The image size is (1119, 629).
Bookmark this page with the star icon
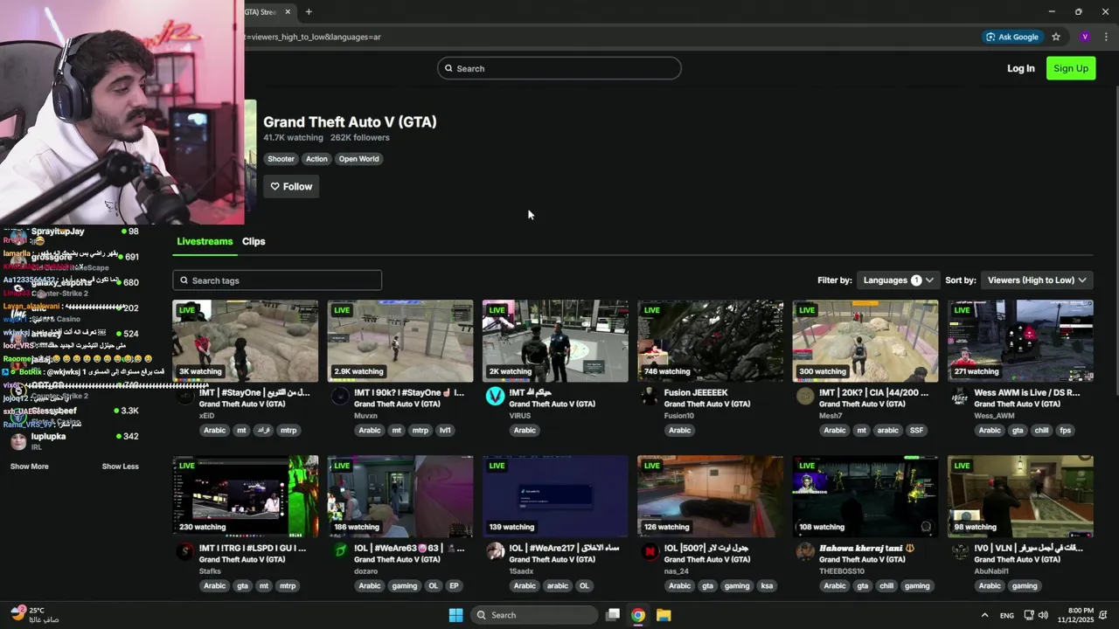tap(1056, 37)
